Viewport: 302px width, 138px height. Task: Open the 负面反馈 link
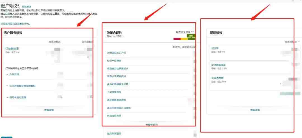click(14, 74)
